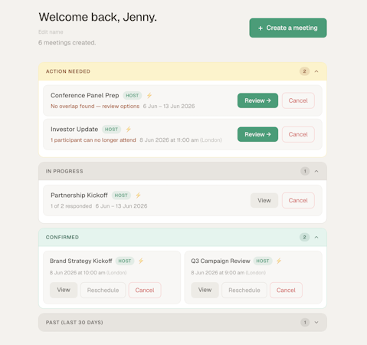Reschedule the Brand Strategy Kickoff meeting

(x=103, y=290)
